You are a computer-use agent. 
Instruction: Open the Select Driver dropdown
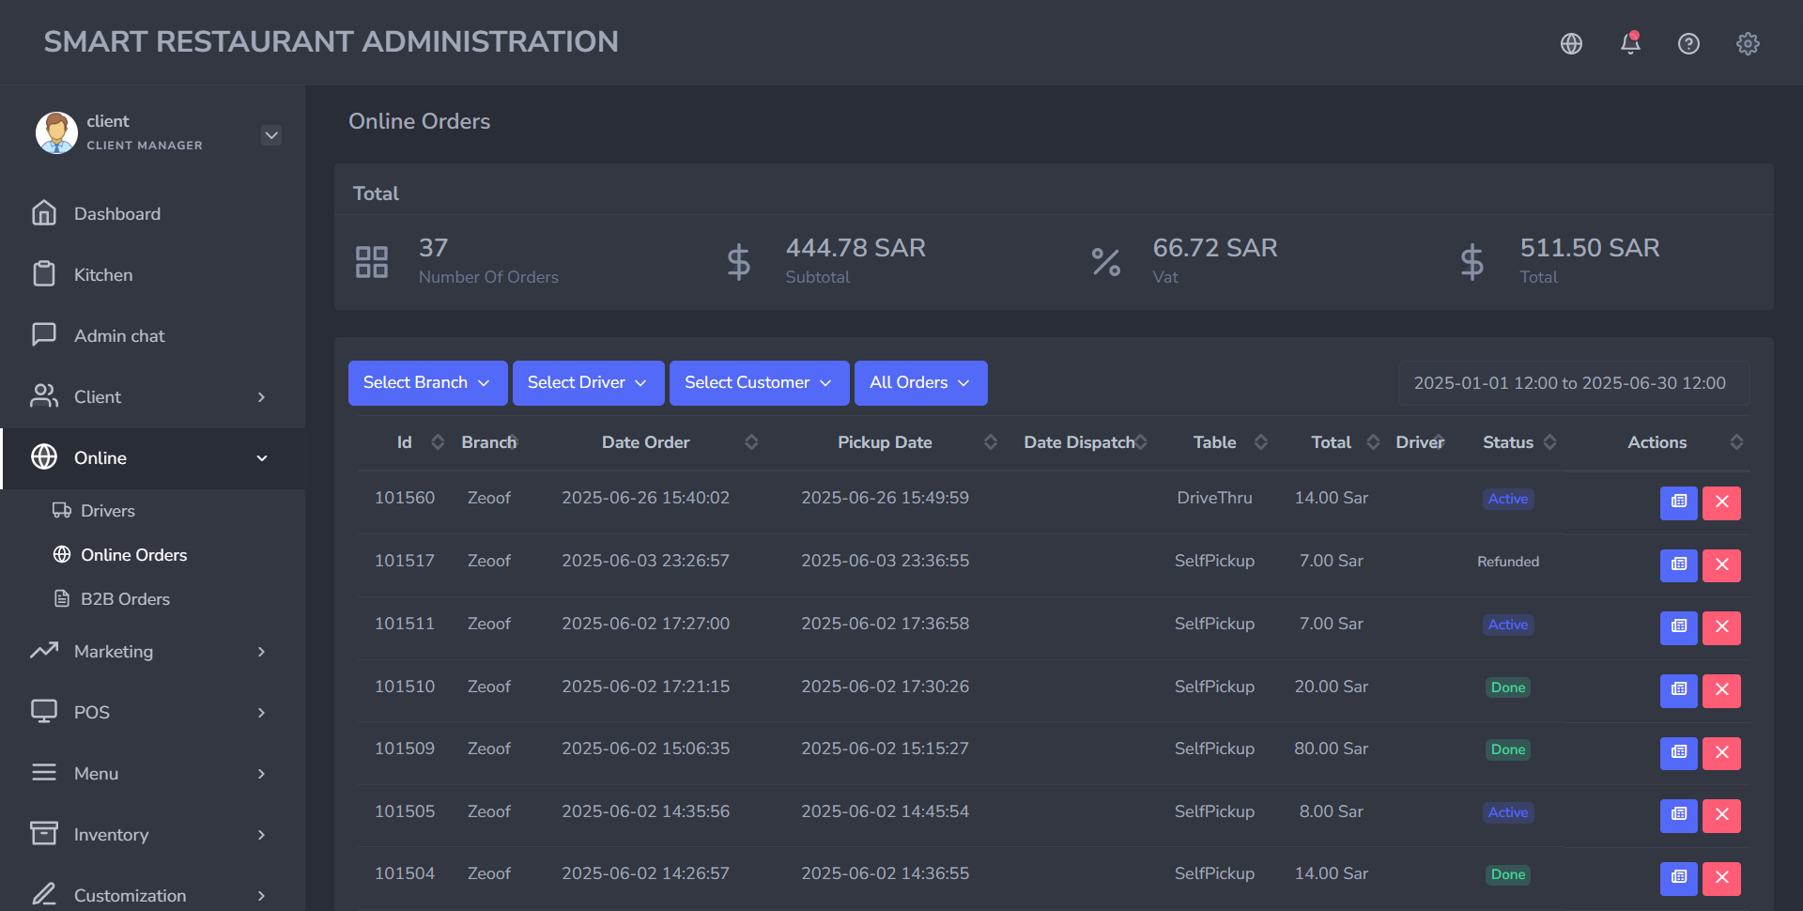pos(588,383)
